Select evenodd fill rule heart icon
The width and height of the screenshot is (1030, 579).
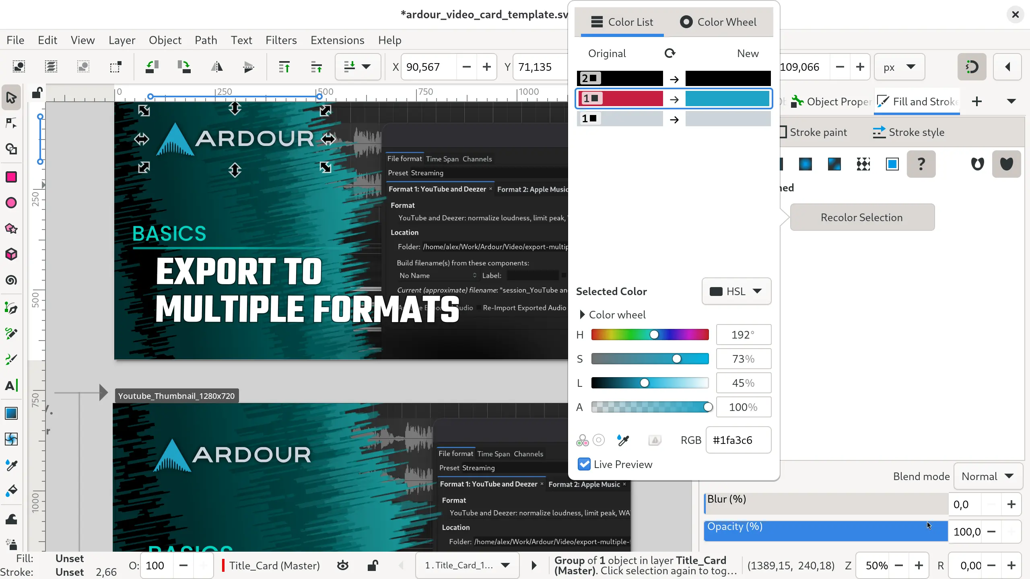(x=978, y=164)
